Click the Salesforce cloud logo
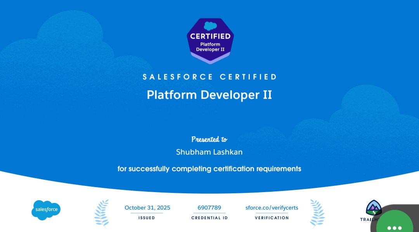 (x=45, y=210)
